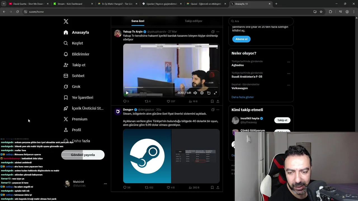
Task: Repost the Yakup Tv Arşiv post
Action: [x=148, y=101]
